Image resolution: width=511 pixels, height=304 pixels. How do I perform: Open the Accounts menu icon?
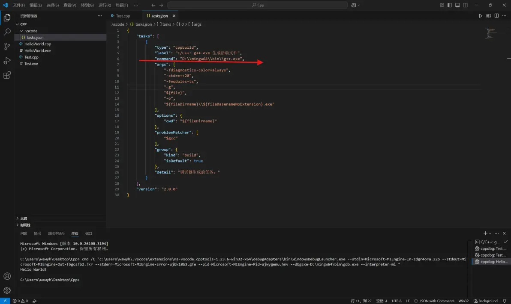point(7,276)
